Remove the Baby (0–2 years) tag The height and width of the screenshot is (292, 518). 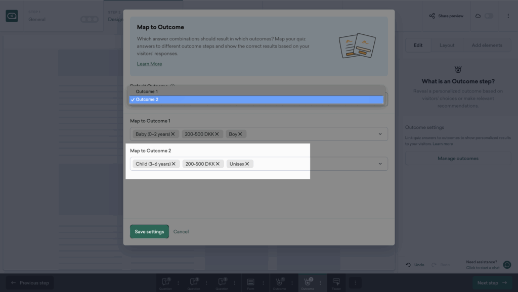tap(173, 134)
